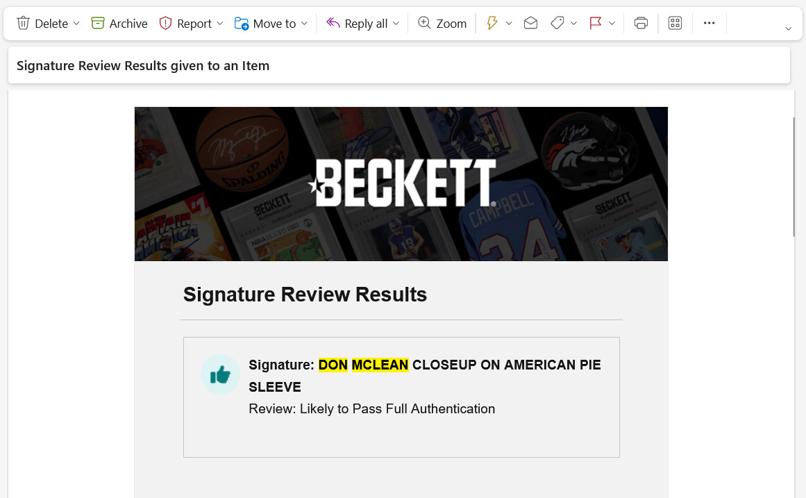Open the apps grid icon
Viewport: 806px width, 498px height.
[x=675, y=23]
